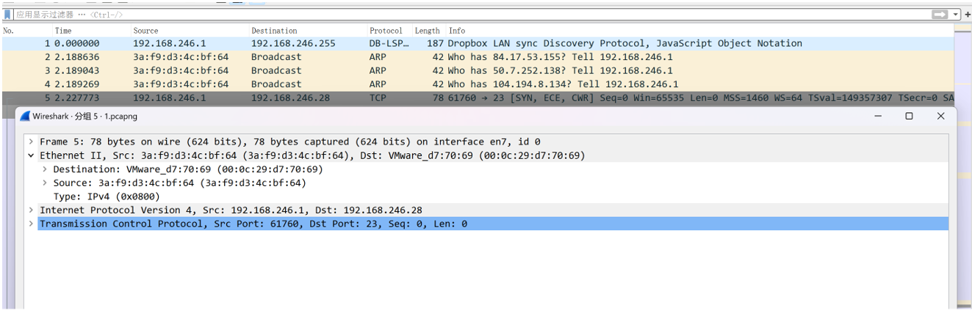Expand Source 3a:f9:d3:4c:bf:64 node
Viewport: 972px width, 313px height.
(x=45, y=183)
